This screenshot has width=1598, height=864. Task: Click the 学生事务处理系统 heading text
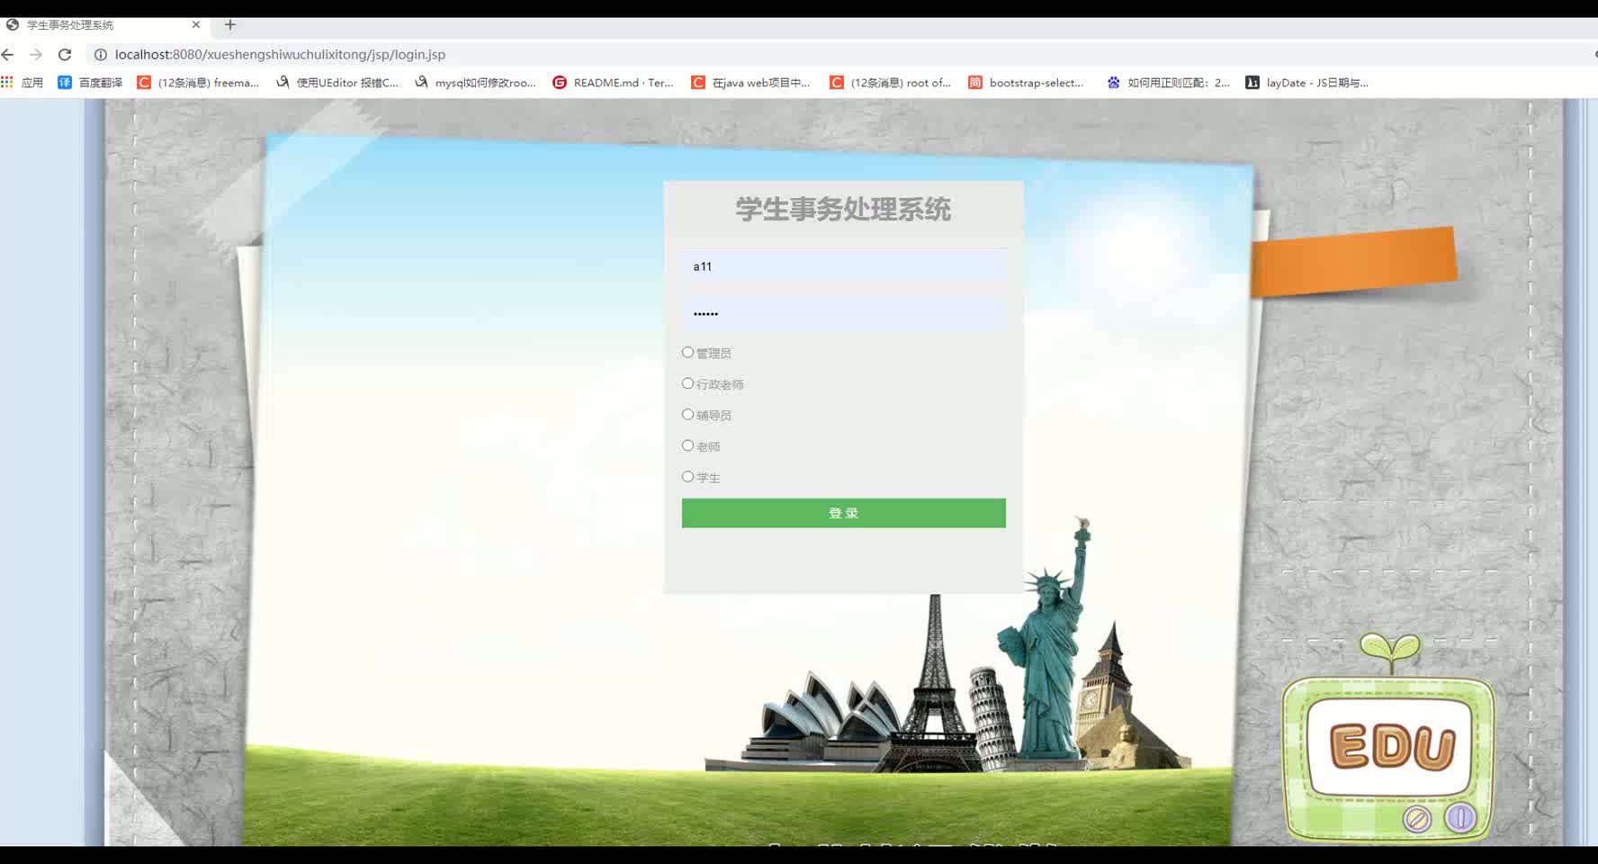(843, 210)
